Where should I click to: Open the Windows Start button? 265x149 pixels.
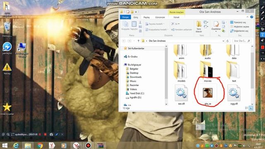(x=5, y=145)
